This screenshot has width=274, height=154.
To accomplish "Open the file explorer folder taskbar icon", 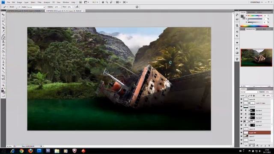I will (57, 151).
